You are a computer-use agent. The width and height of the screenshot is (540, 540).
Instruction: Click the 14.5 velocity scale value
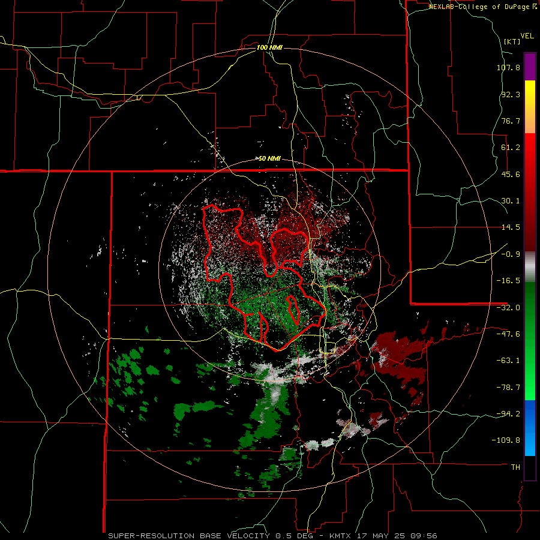click(511, 227)
